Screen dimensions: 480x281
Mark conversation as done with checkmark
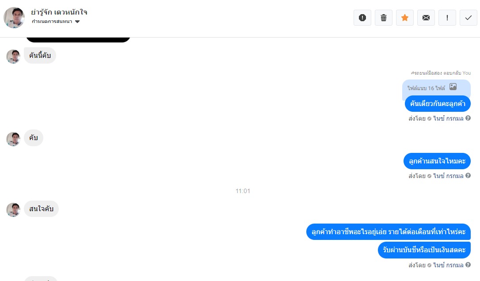pos(469,18)
